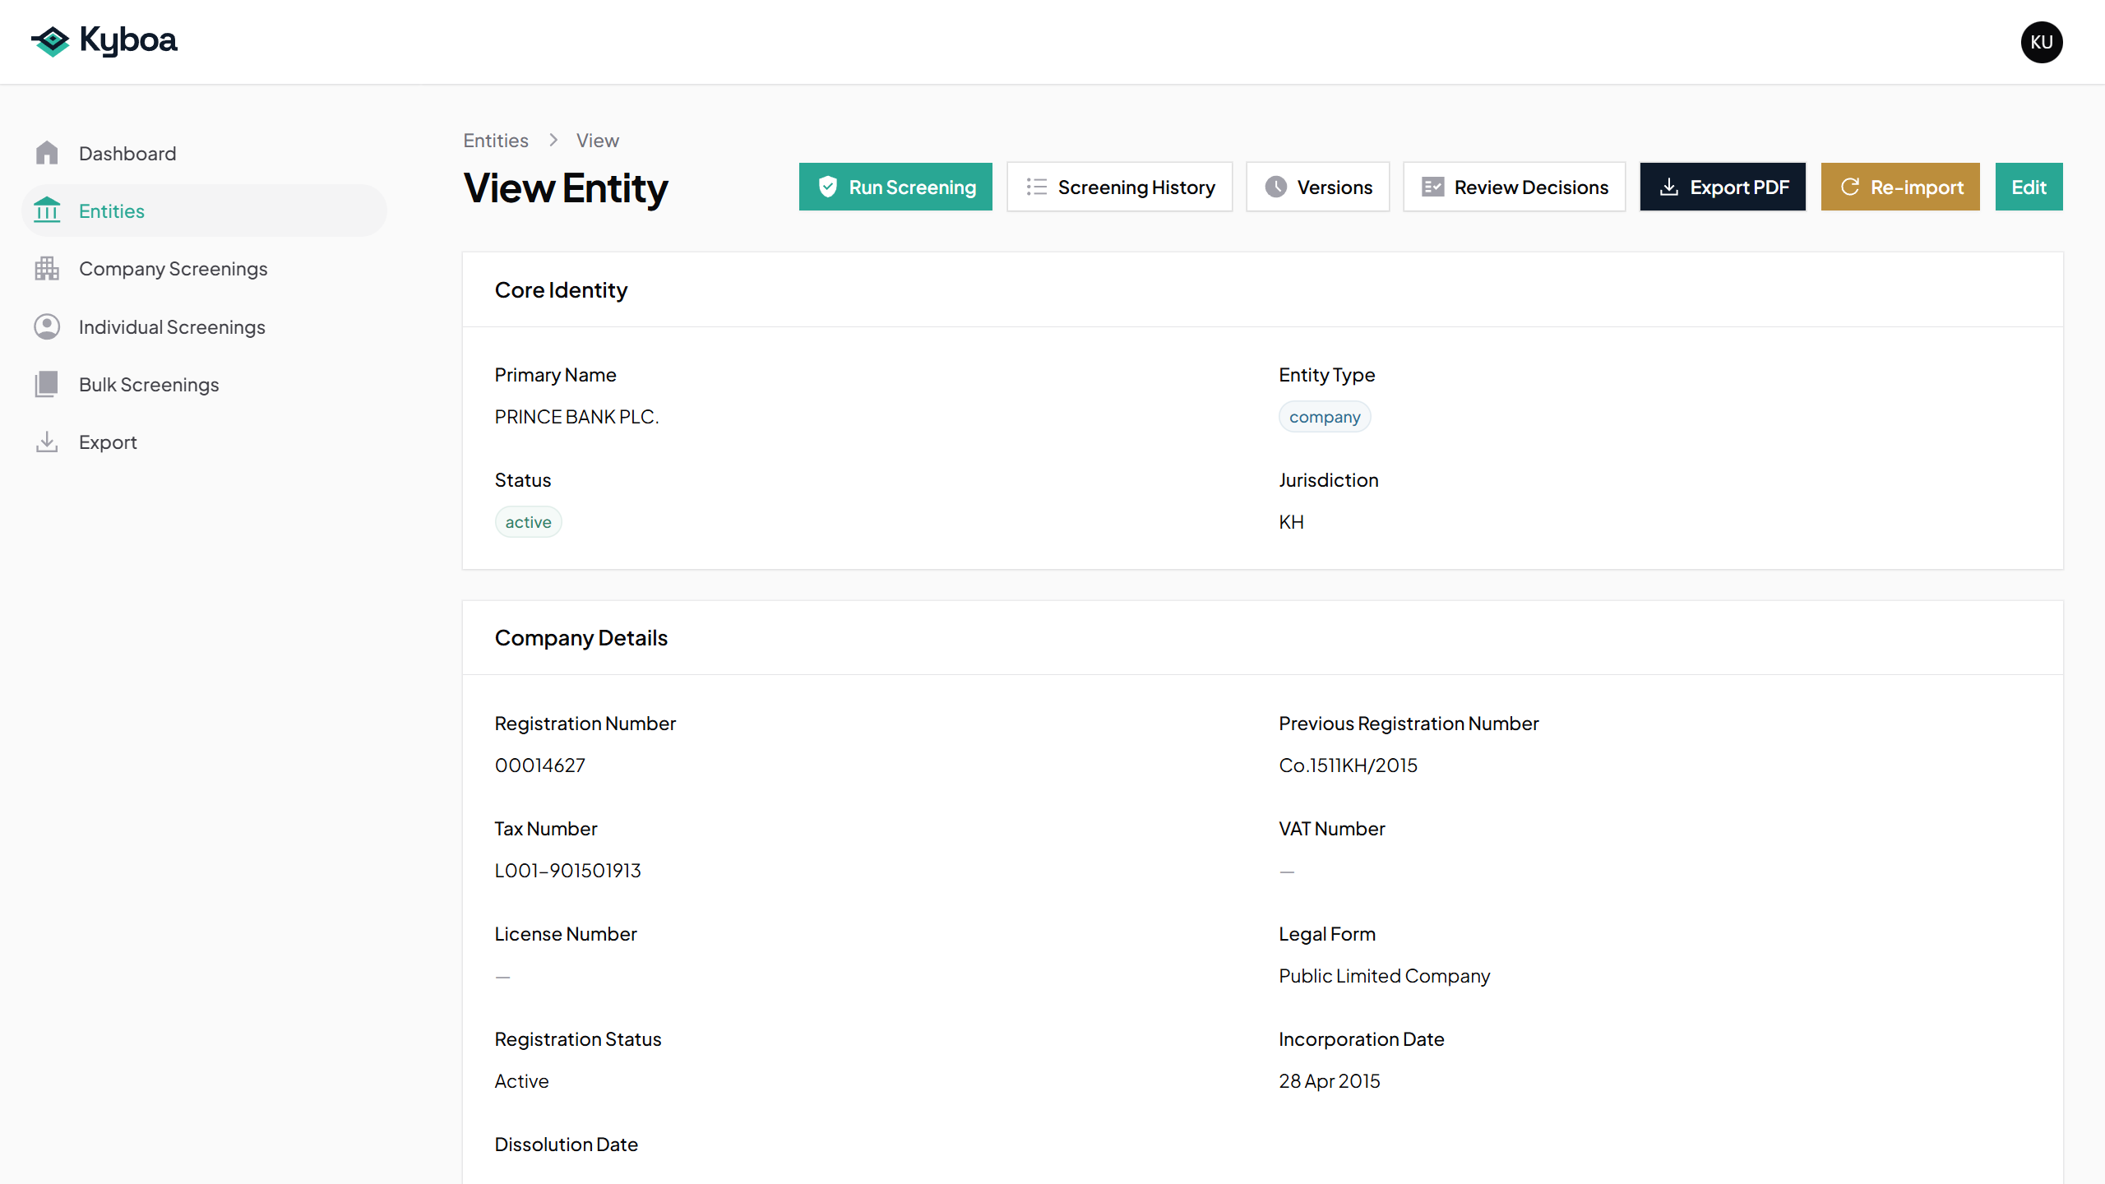Click the company entity type badge
The width and height of the screenshot is (2105, 1184).
coord(1325,417)
